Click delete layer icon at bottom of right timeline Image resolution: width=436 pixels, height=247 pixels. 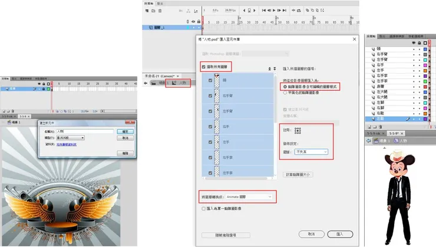380,127
